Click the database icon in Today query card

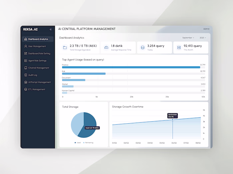143,47
